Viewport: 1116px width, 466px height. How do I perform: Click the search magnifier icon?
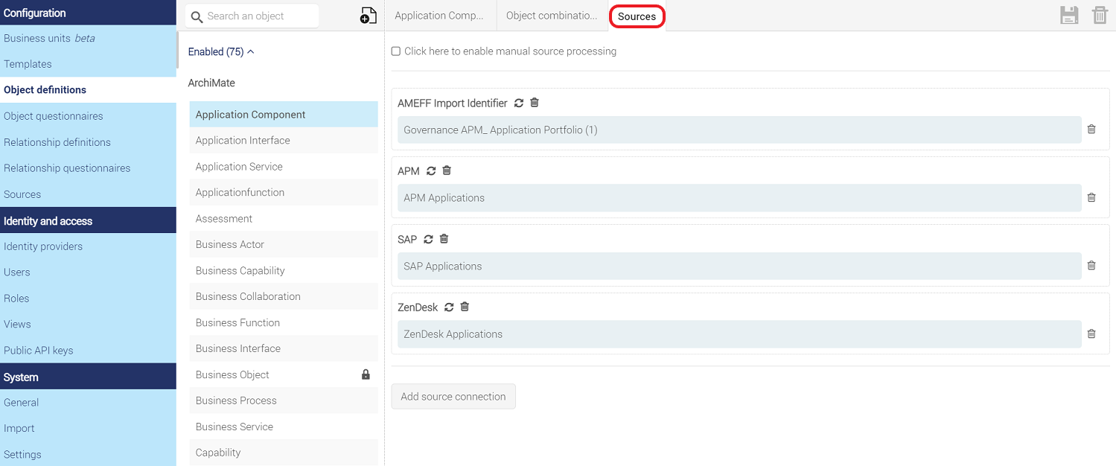click(197, 16)
